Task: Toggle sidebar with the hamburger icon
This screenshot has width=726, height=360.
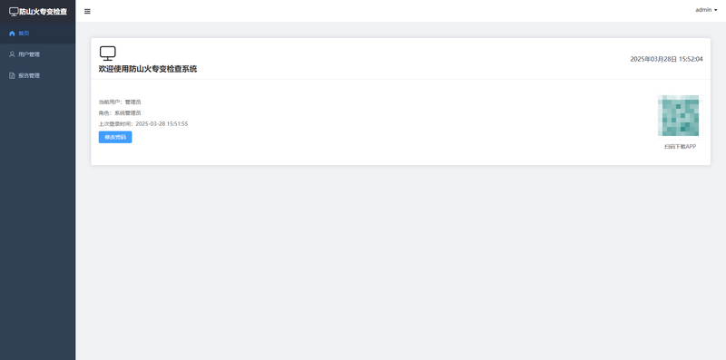Action: [87, 11]
